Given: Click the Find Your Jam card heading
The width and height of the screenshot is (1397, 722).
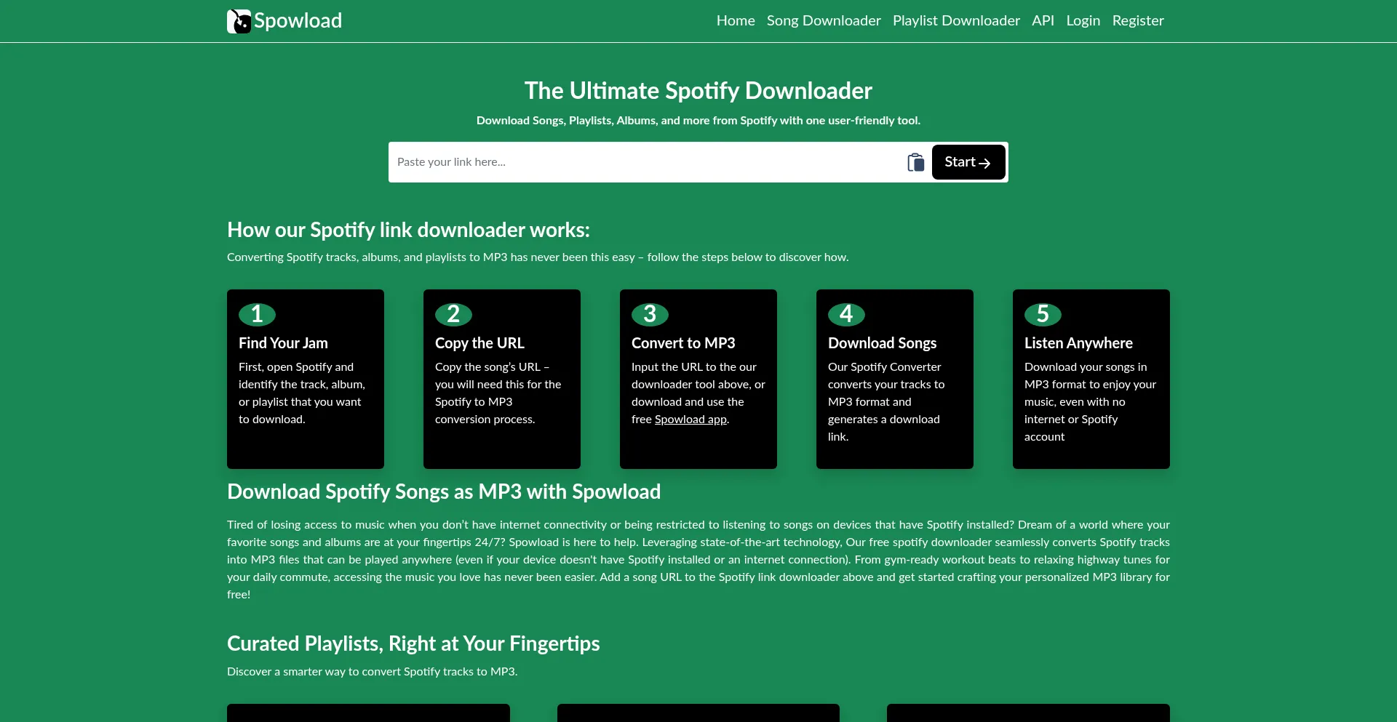Looking at the screenshot, I should coord(283,343).
